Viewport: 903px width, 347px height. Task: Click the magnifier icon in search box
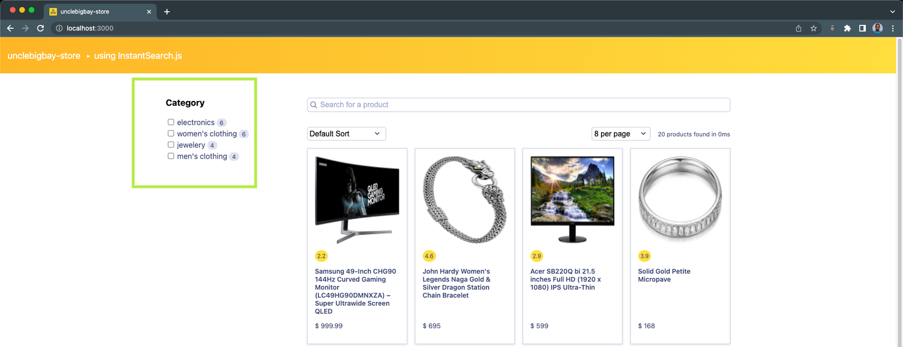click(x=314, y=105)
